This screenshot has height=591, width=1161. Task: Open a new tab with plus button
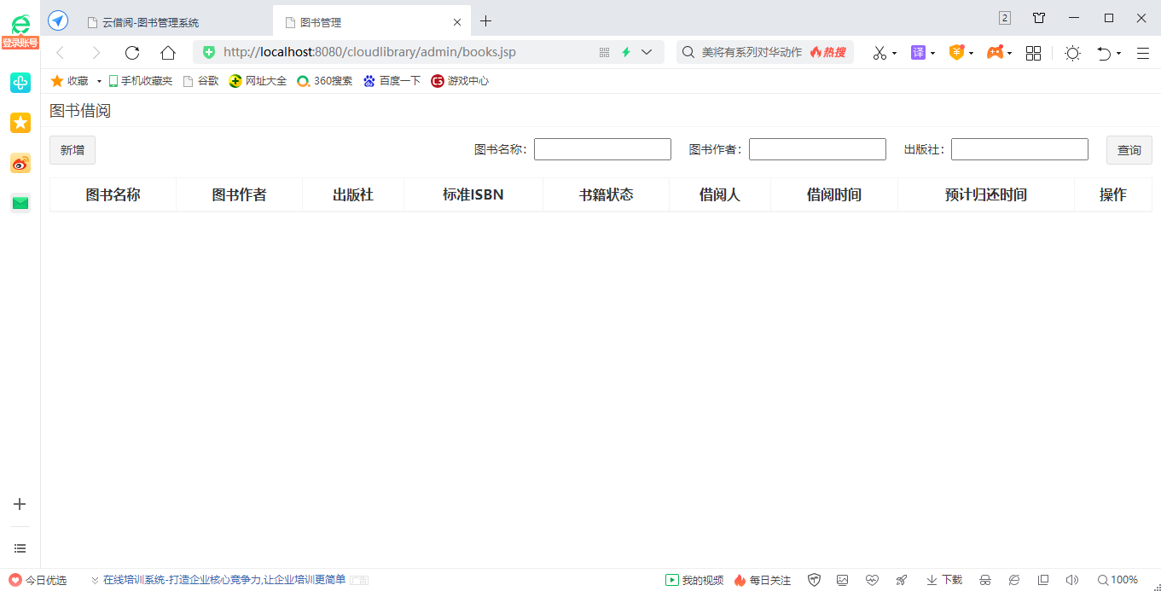tap(485, 20)
